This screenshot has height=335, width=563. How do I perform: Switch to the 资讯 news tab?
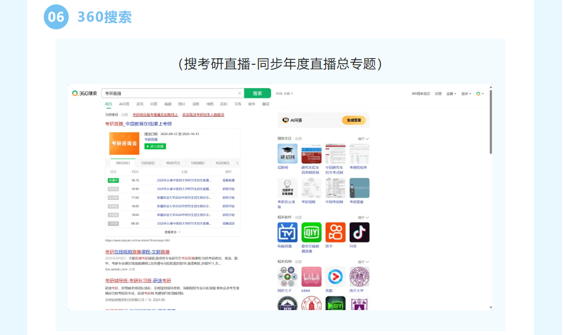pos(140,104)
